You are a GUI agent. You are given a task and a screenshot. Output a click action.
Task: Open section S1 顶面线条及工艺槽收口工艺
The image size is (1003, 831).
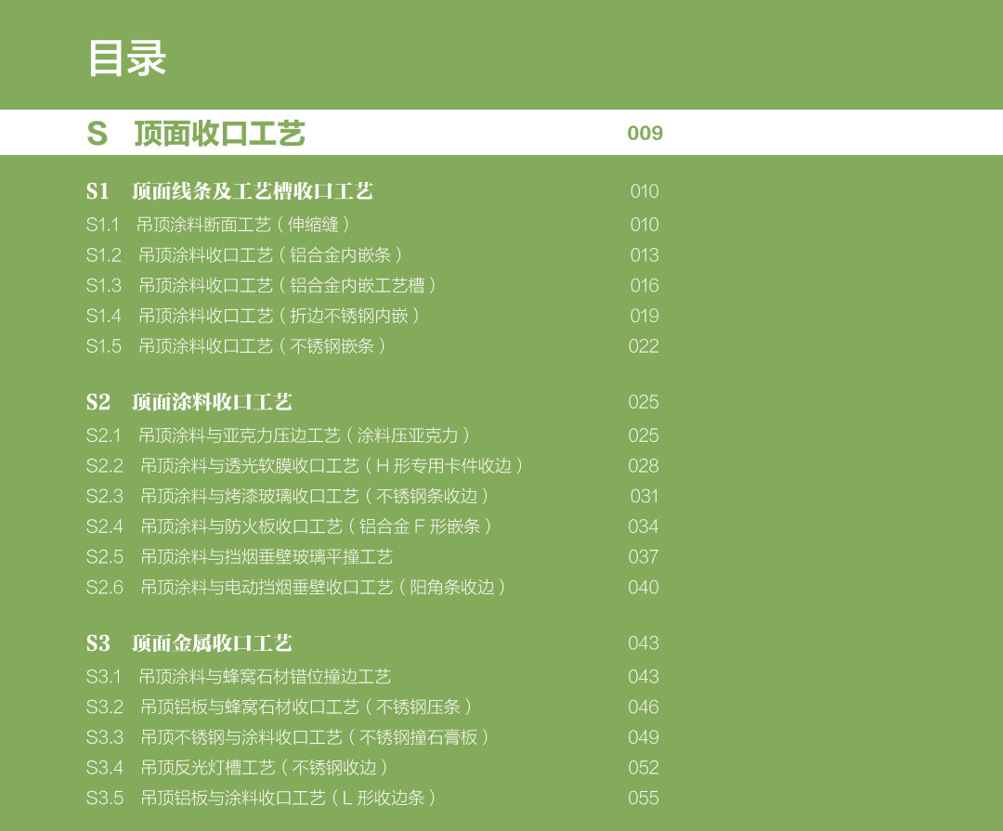pos(229,190)
